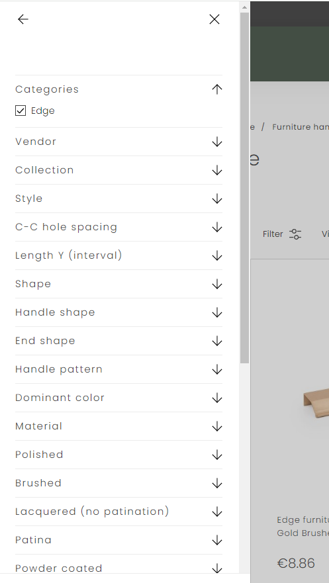Uncheck the Edge category checkbox

click(x=21, y=111)
